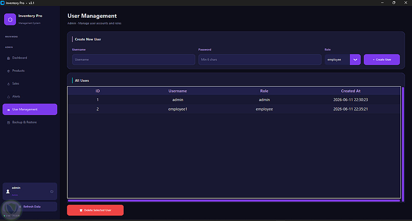This screenshot has width=412, height=221.
Task: Open the User Management menu item
Action: point(30,109)
